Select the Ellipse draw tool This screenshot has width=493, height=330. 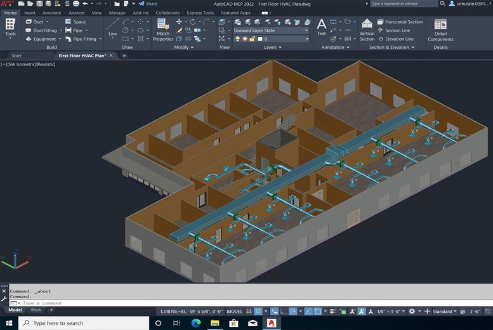[140, 30]
